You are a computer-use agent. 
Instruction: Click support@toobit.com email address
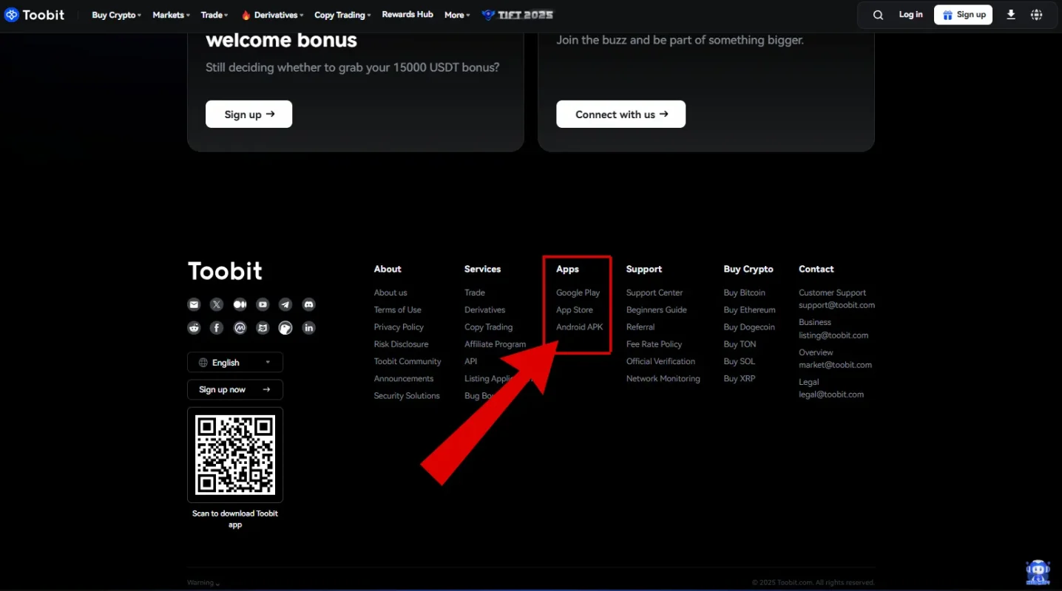[x=836, y=305]
